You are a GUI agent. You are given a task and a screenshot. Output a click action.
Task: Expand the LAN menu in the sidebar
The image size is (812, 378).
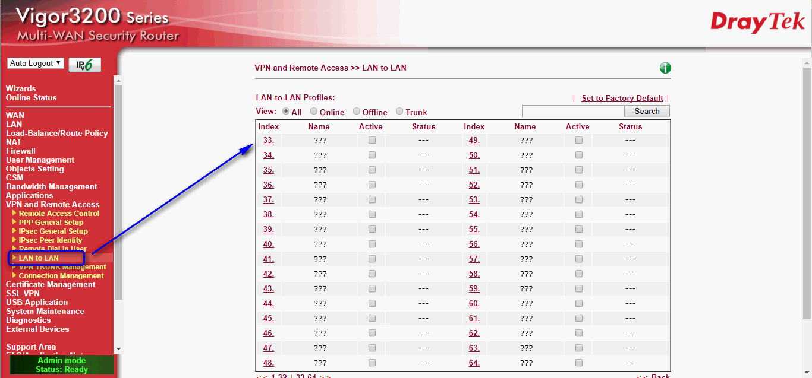pos(14,125)
